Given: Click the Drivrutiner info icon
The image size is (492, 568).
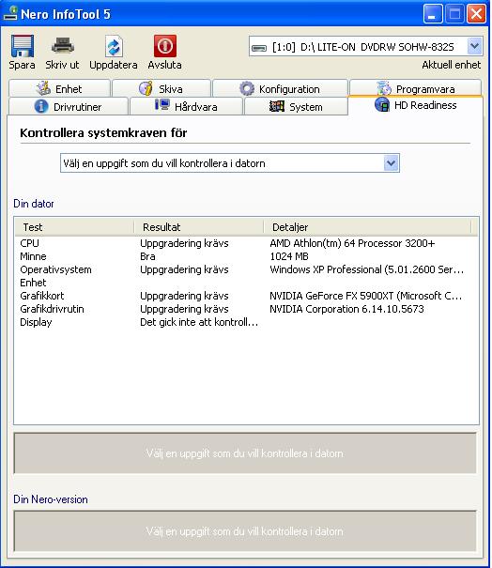Looking at the screenshot, I should point(41,106).
